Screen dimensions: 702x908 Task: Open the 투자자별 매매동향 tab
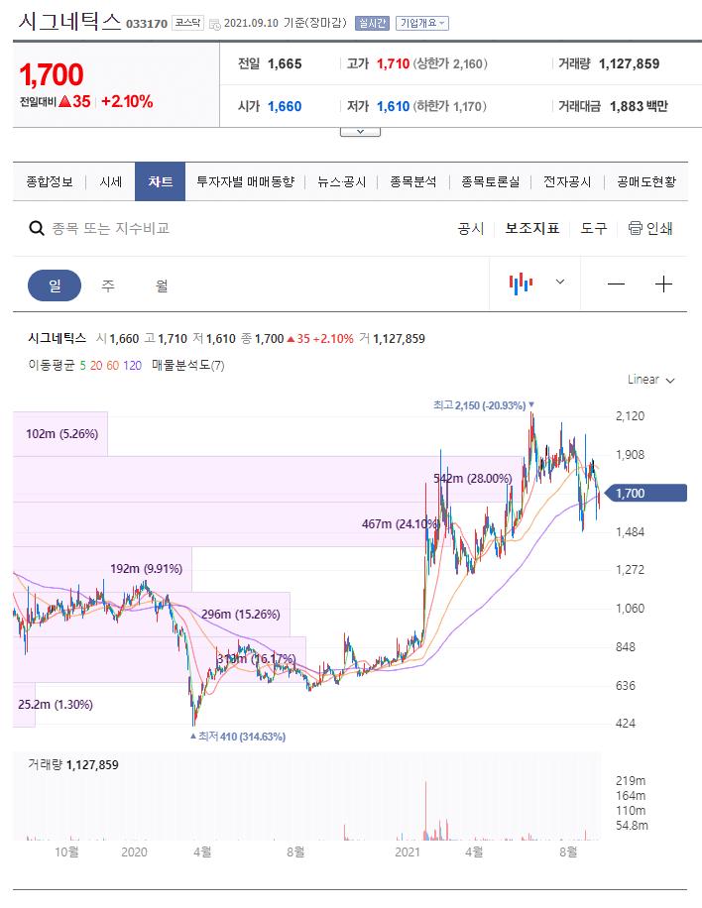246,181
